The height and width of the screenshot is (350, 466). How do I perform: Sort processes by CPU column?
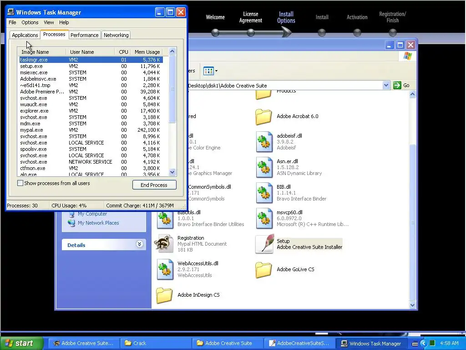122,52
